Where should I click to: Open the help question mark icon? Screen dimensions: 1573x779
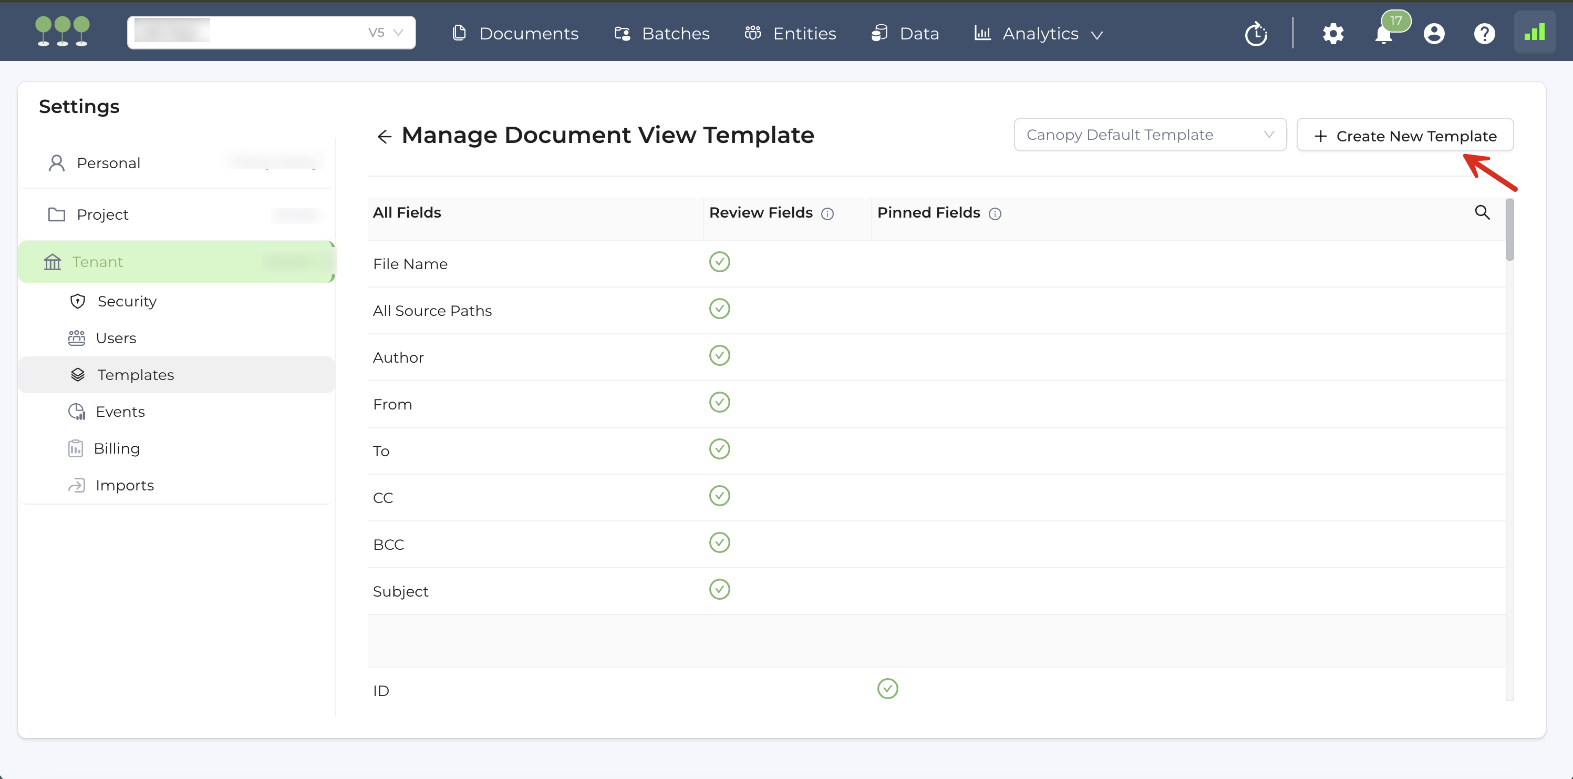(x=1484, y=34)
